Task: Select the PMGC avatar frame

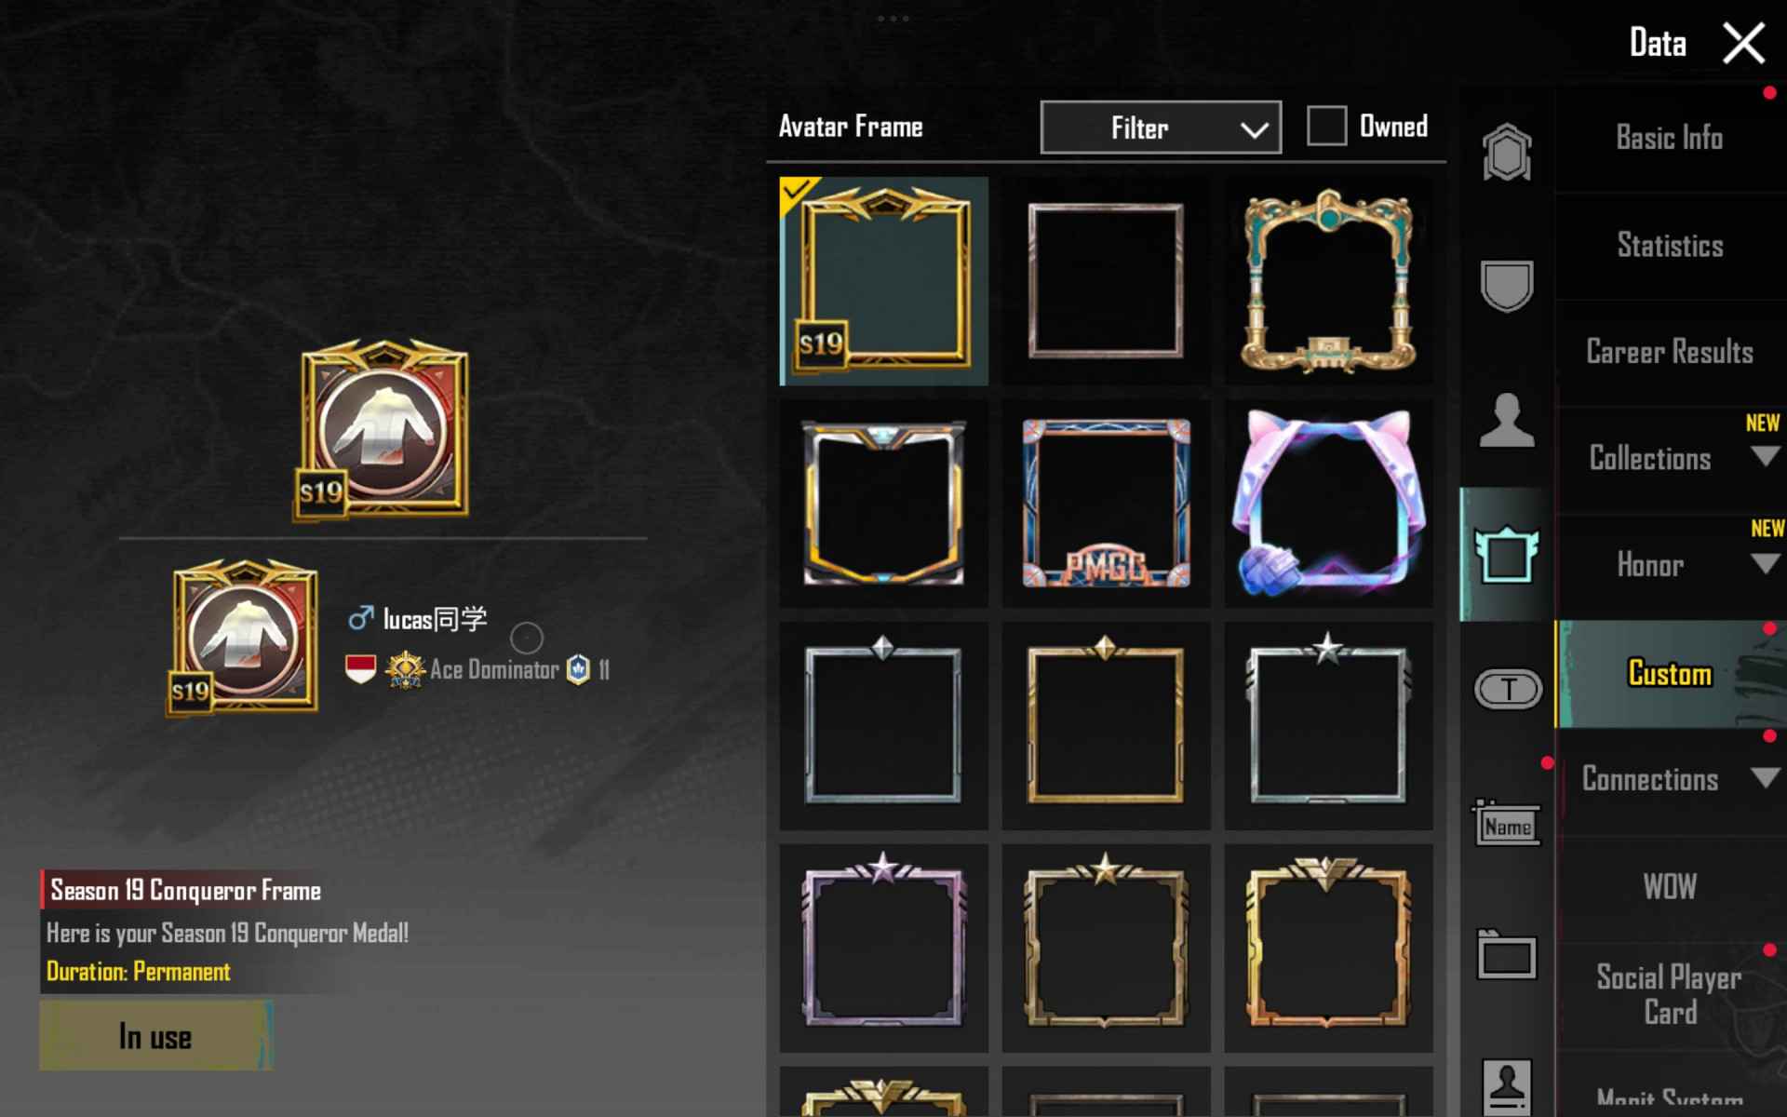Action: pos(1106,504)
